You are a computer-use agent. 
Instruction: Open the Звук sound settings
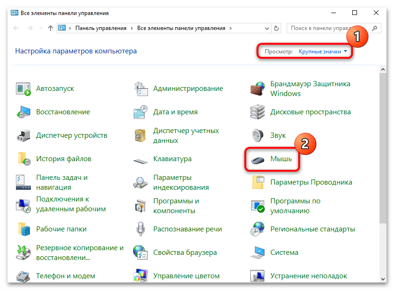coord(278,135)
